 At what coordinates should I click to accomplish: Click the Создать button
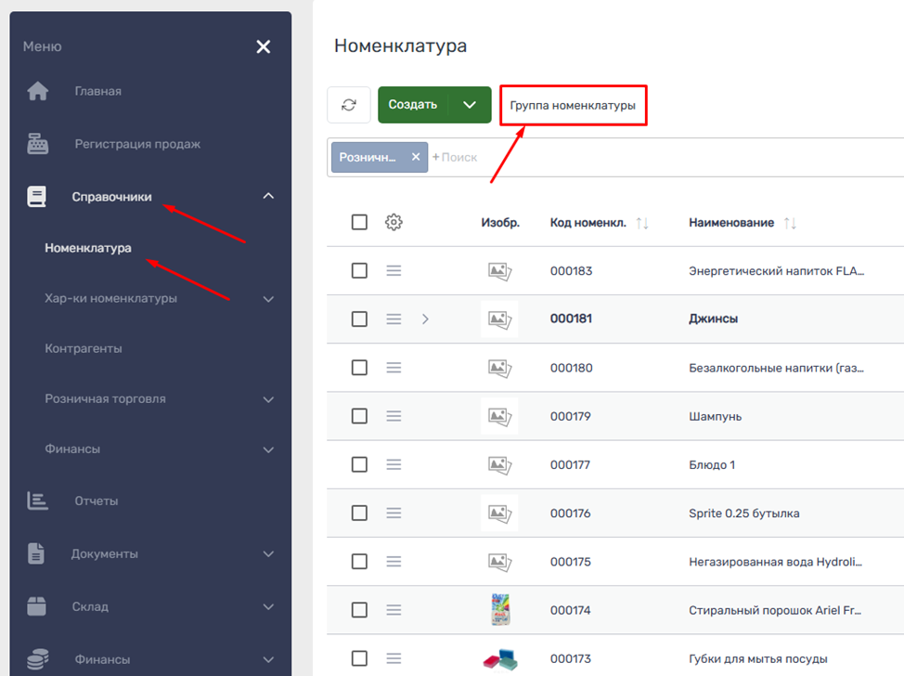(x=413, y=105)
